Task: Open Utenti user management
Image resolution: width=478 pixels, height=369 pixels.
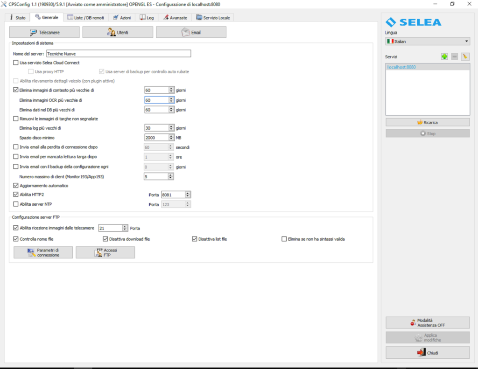Action: coord(118,32)
